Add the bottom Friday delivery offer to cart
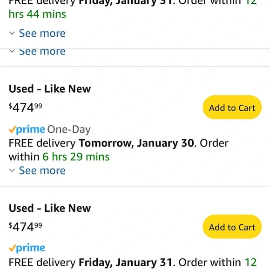Image resolution: width=270 pixels, height=270 pixels. coord(232,227)
